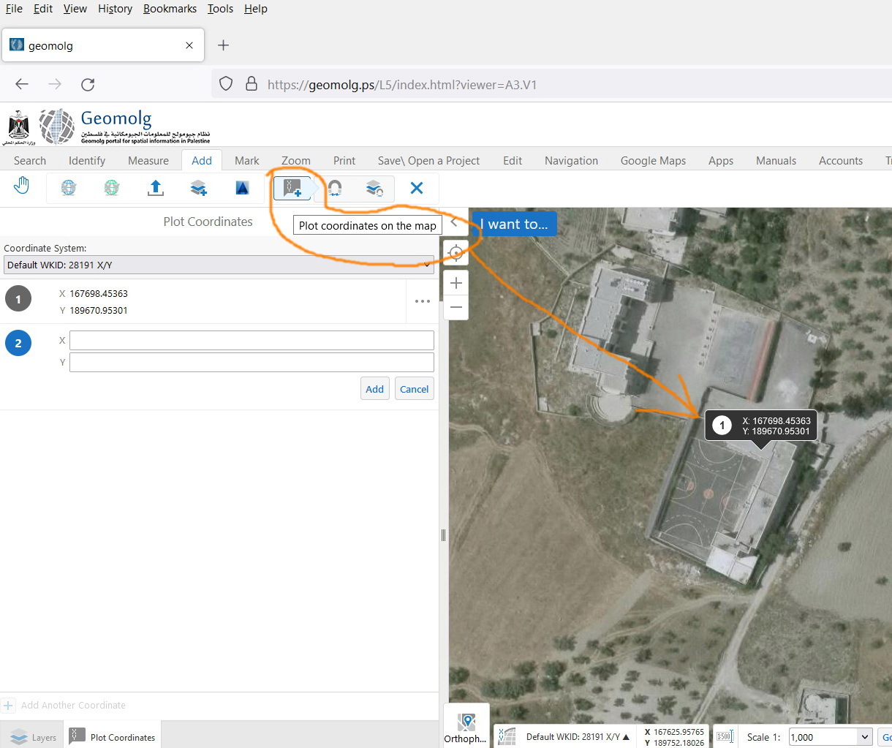Select the pan hand tool
Image resolution: width=892 pixels, height=748 pixels.
[22, 187]
